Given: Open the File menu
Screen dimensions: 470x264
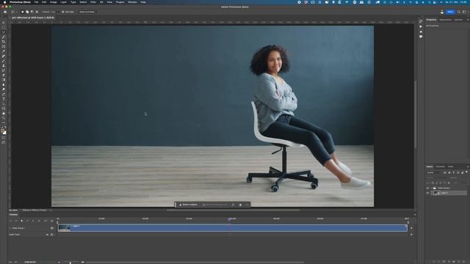Looking at the screenshot, I should tap(36, 2).
